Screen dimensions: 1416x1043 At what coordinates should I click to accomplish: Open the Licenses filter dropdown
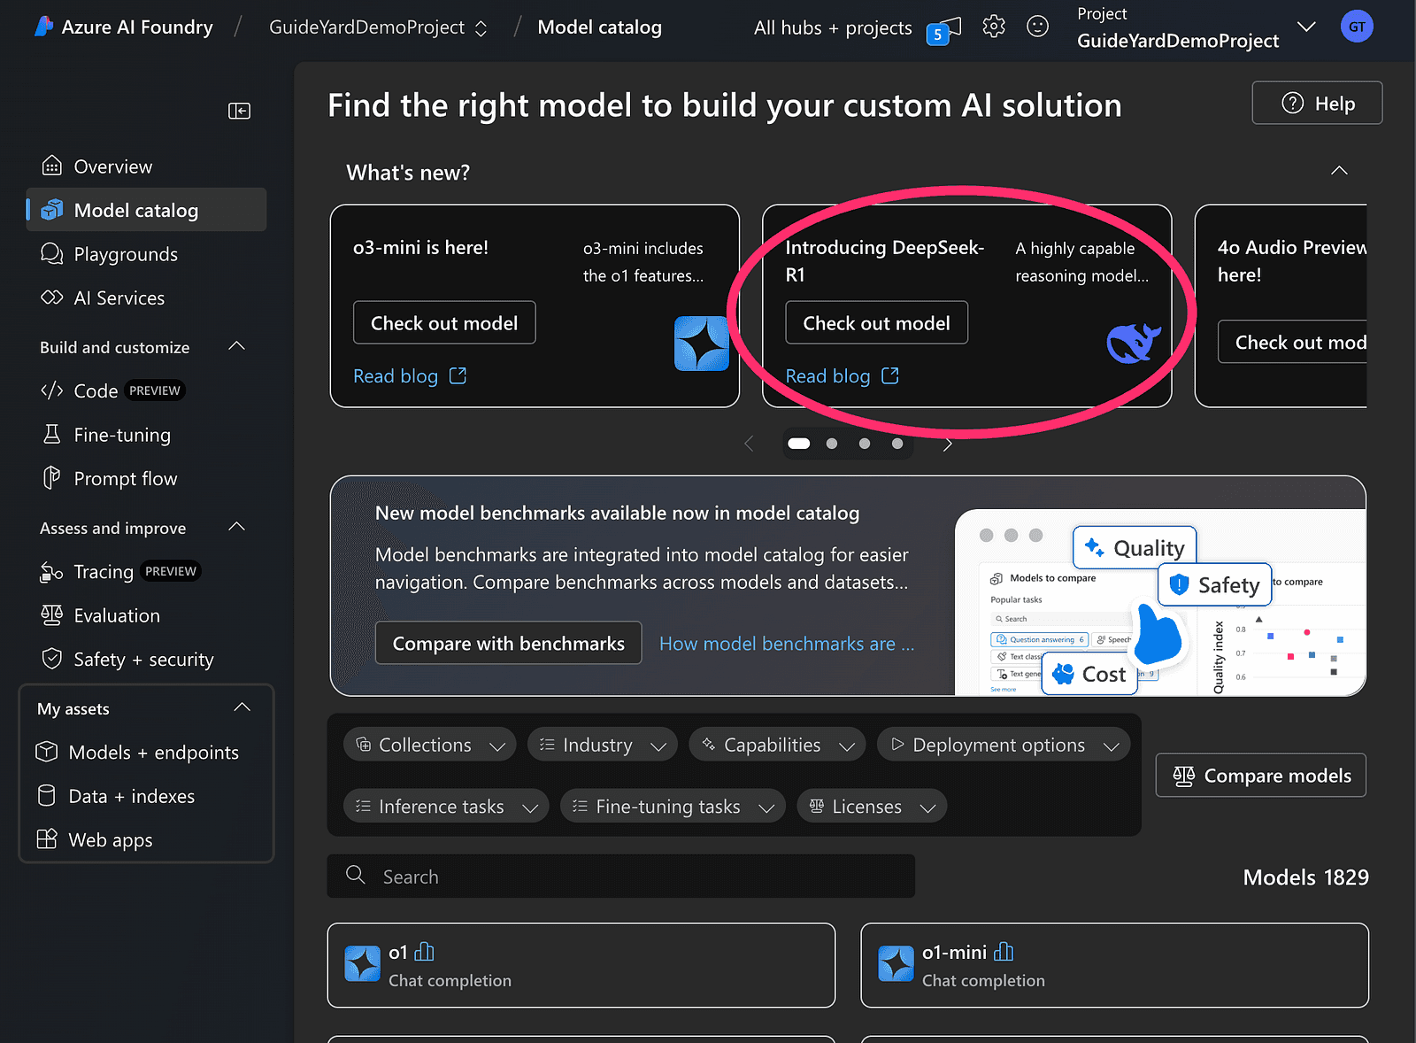coord(872,806)
